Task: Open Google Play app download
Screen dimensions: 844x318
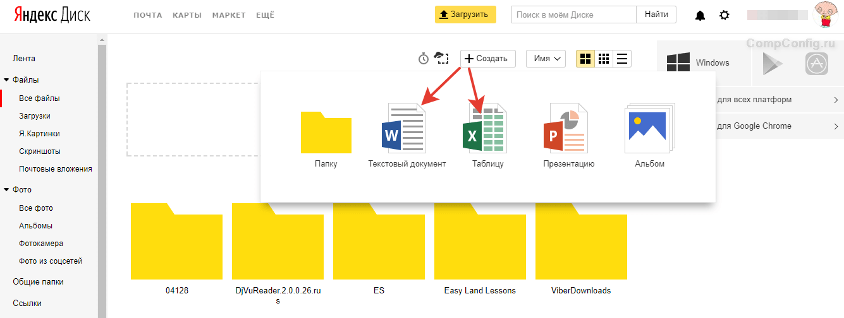Action: coord(773,63)
